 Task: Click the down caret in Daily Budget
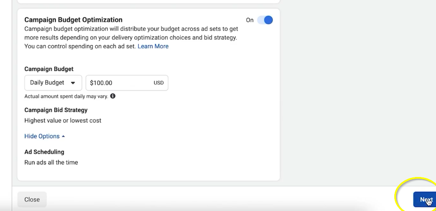[73, 83]
